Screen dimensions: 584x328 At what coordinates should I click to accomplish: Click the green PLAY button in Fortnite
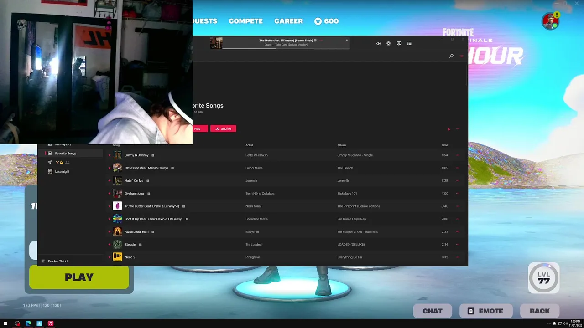point(79,277)
